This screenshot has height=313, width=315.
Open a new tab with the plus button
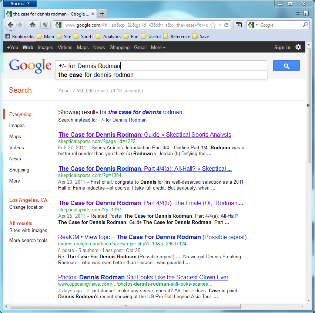click(102, 14)
